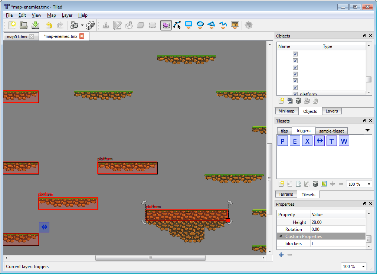
Task: Select the Insert Tile tool
Action: [x=235, y=25]
